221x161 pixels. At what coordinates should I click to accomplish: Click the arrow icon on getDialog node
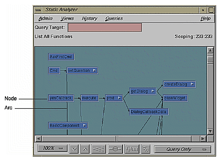click(x=153, y=91)
